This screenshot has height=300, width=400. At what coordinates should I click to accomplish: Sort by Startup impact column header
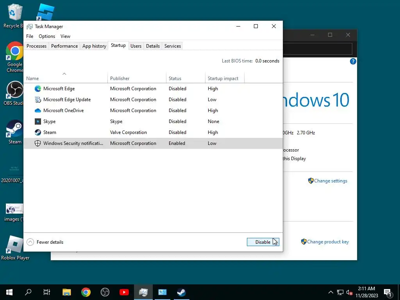coord(225,78)
